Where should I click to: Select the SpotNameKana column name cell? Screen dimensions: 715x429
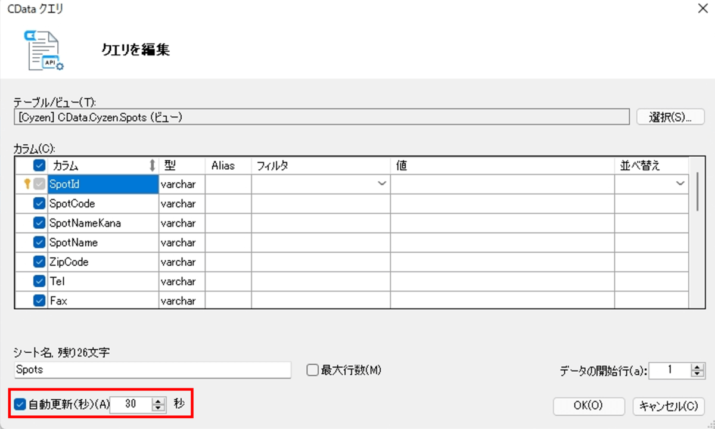pyautogui.click(x=102, y=223)
